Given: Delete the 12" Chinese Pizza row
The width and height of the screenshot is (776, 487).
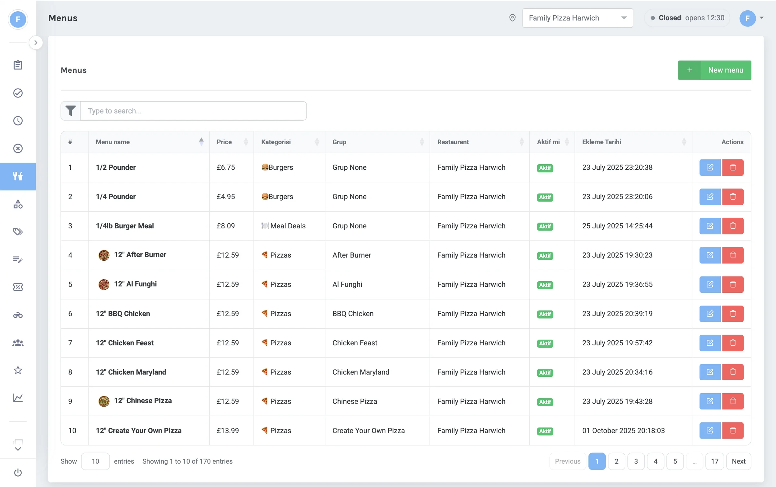Looking at the screenshot, I should click(733, 401).
